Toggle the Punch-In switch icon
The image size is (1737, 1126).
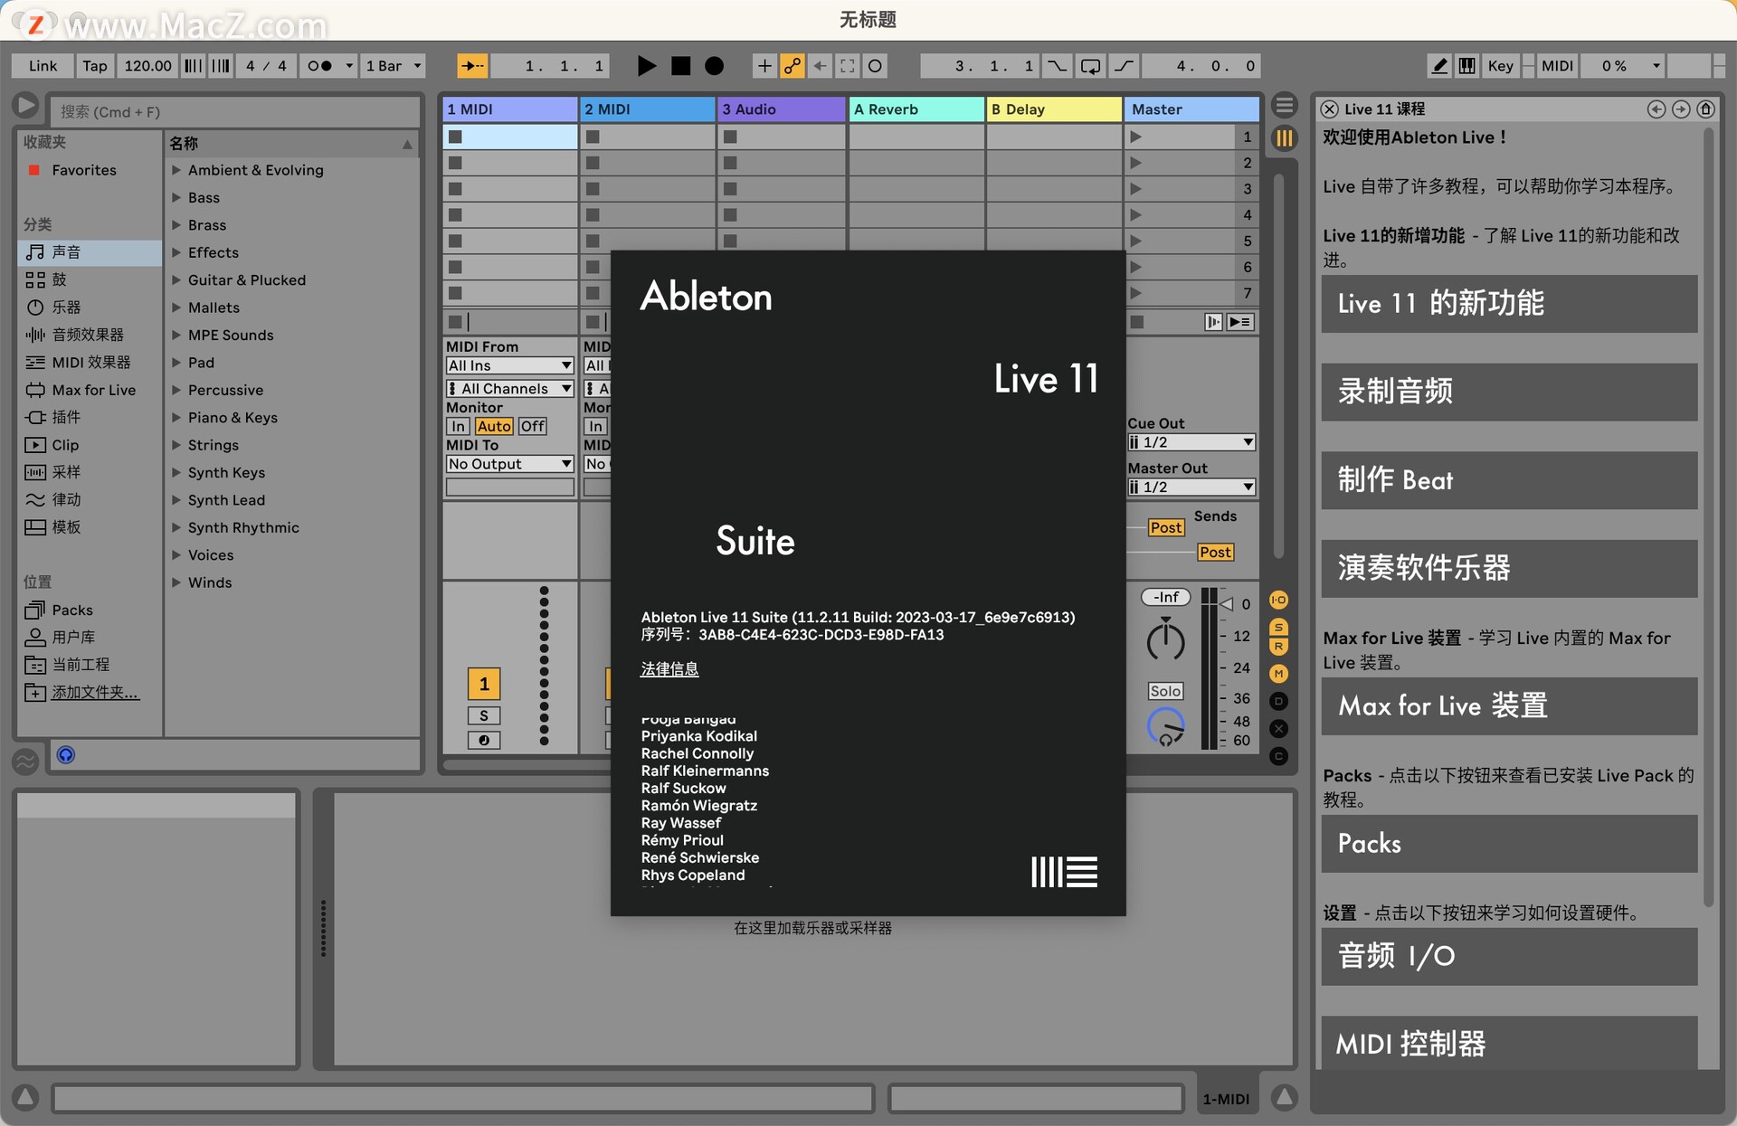pos(1057,66)
